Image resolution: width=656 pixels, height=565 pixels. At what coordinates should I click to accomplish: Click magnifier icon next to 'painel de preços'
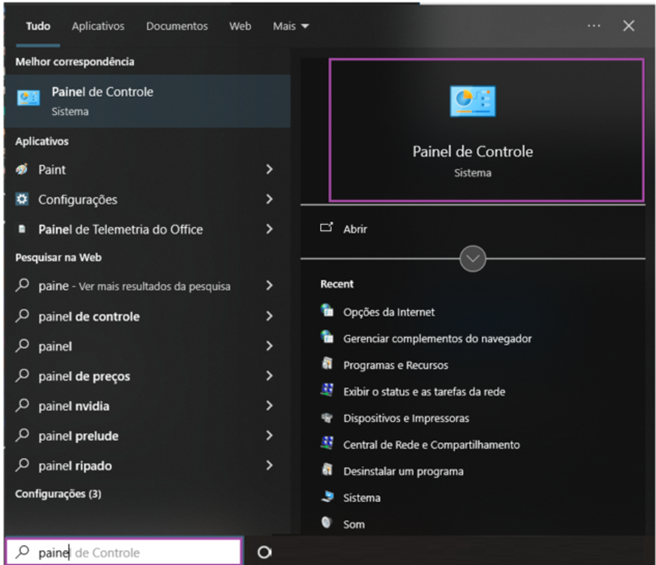click(x=22, y=375)
